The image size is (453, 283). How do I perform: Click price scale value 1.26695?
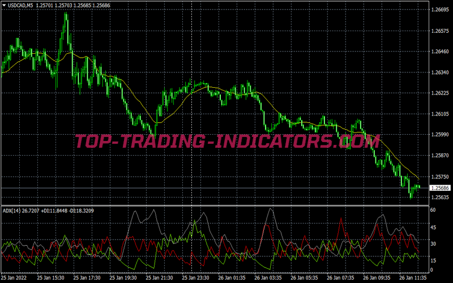pos(440,10)
